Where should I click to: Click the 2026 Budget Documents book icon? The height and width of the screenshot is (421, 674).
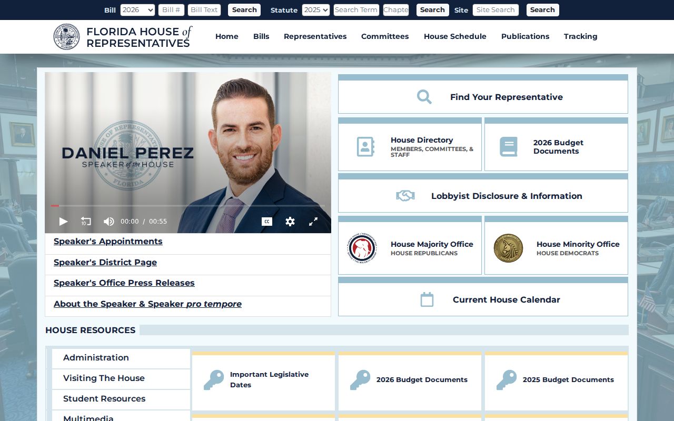tap(509, 147)
